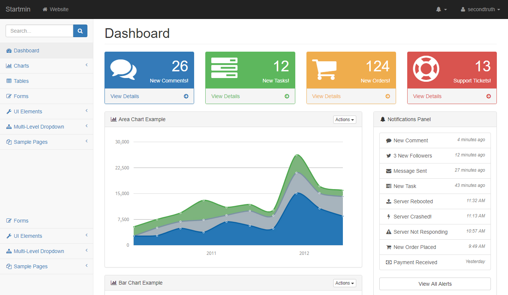Screen dimensions: 508x295
Task: Open Actions dropdown in Area Chart Example panel
Action: [345, 120]
